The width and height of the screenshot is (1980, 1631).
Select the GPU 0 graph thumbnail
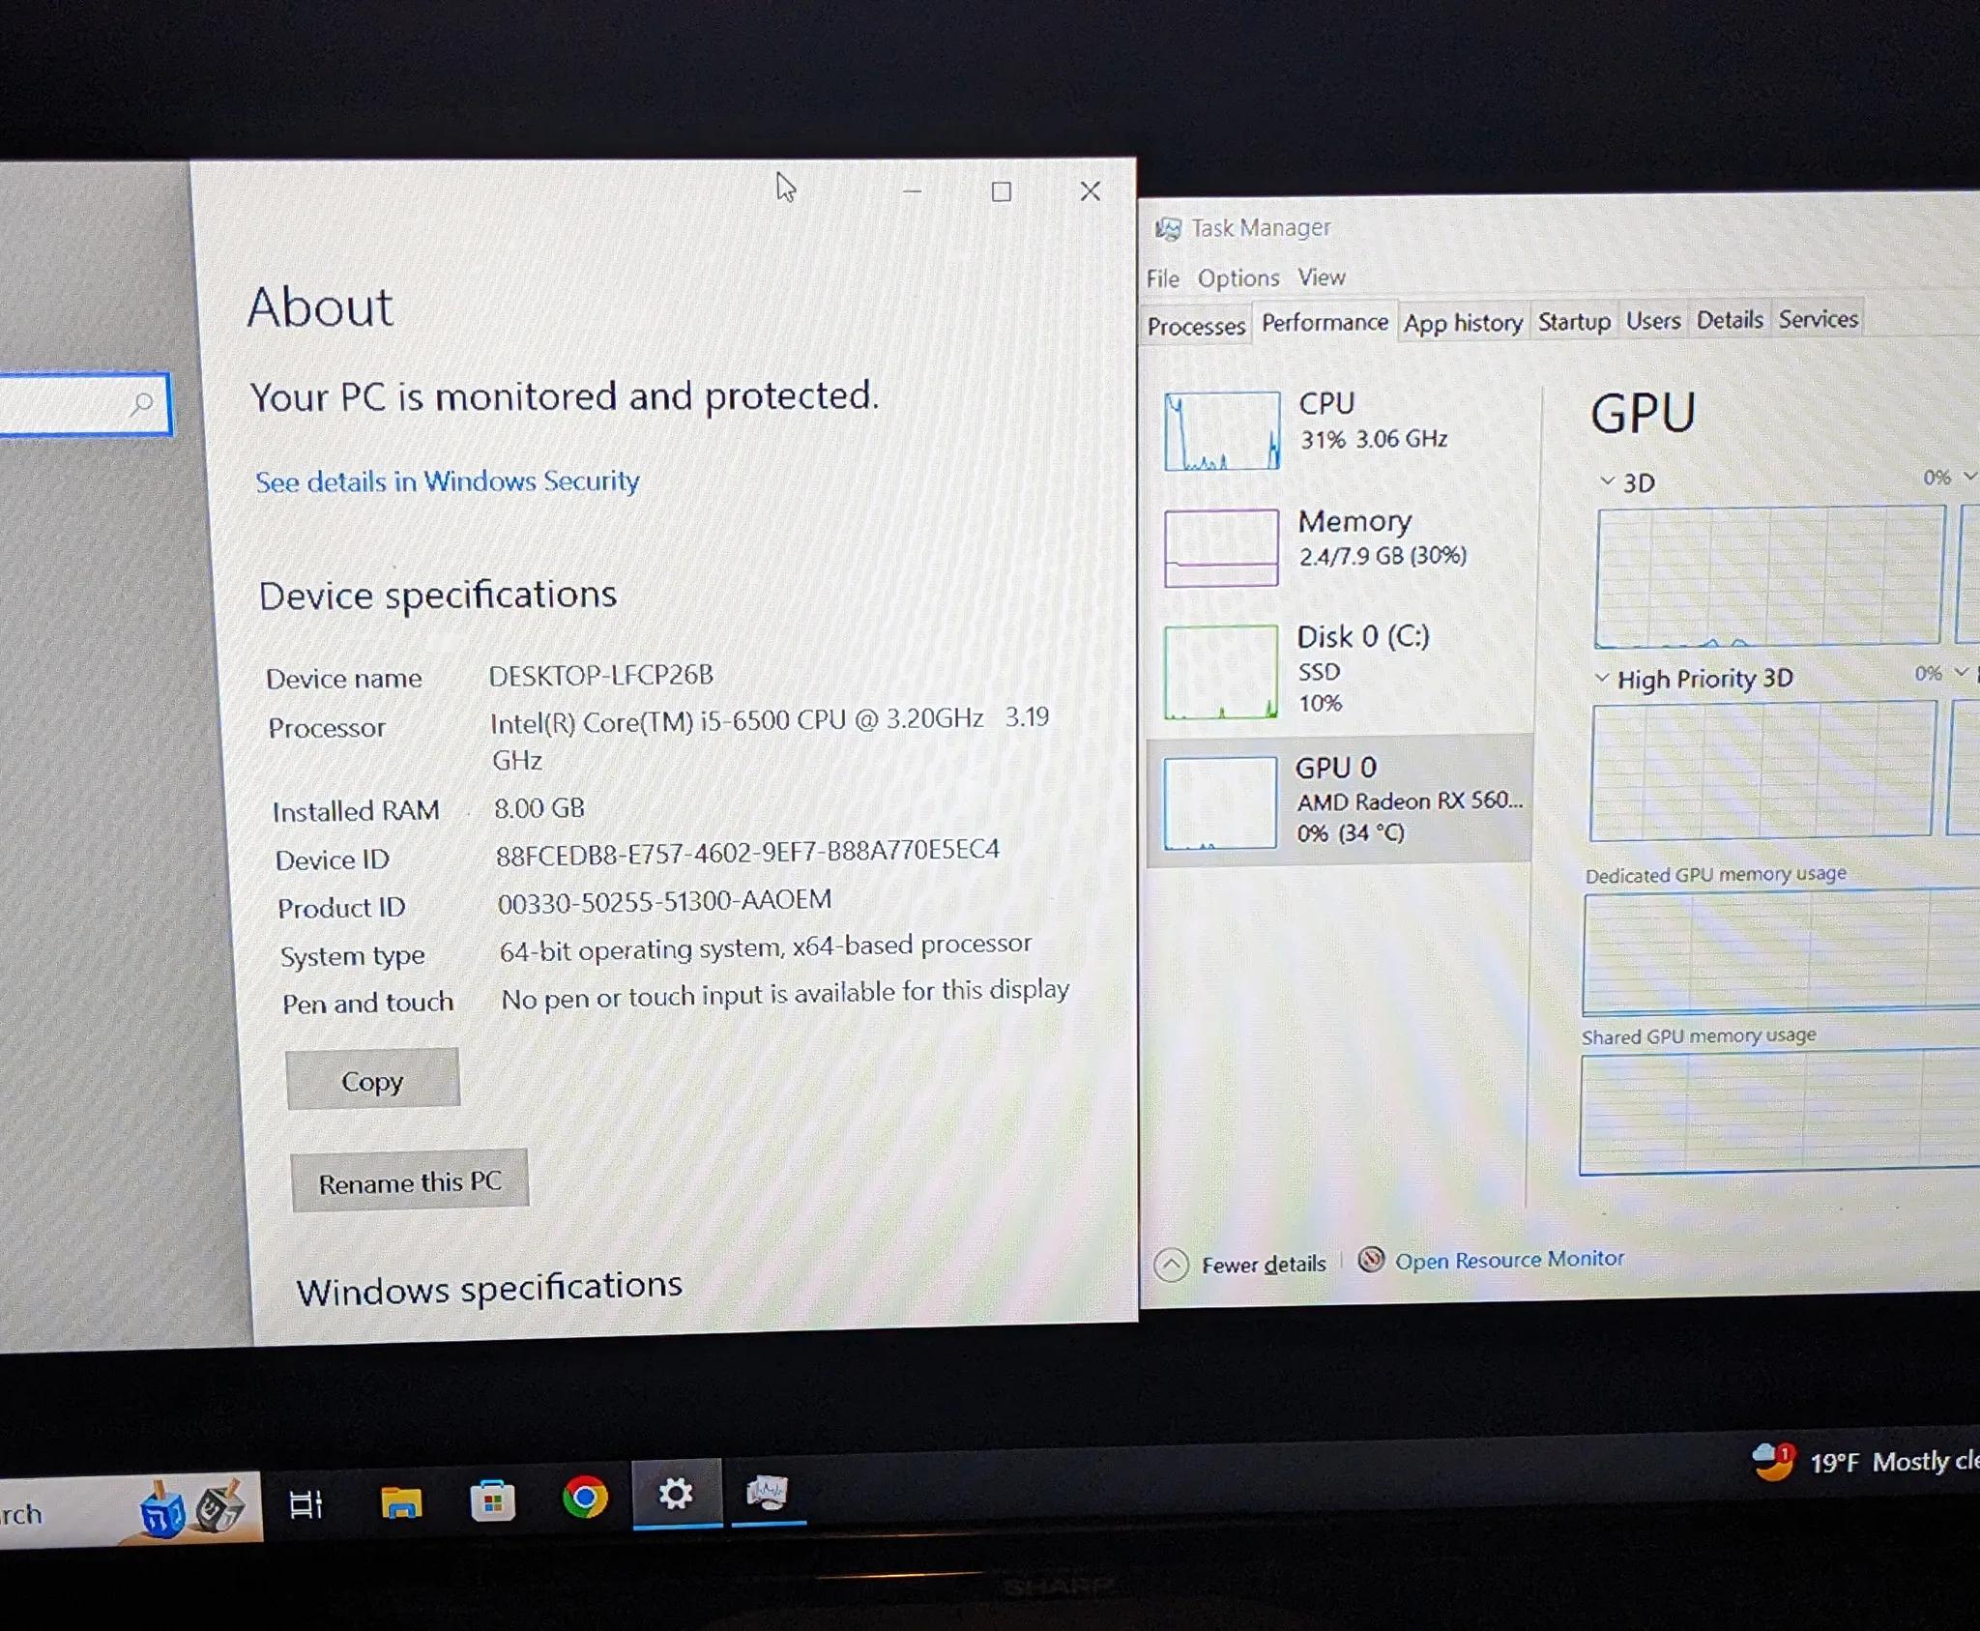(x=1219, y=803)
